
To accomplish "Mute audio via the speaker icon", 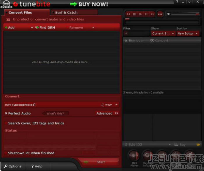I will pos(169,14).
